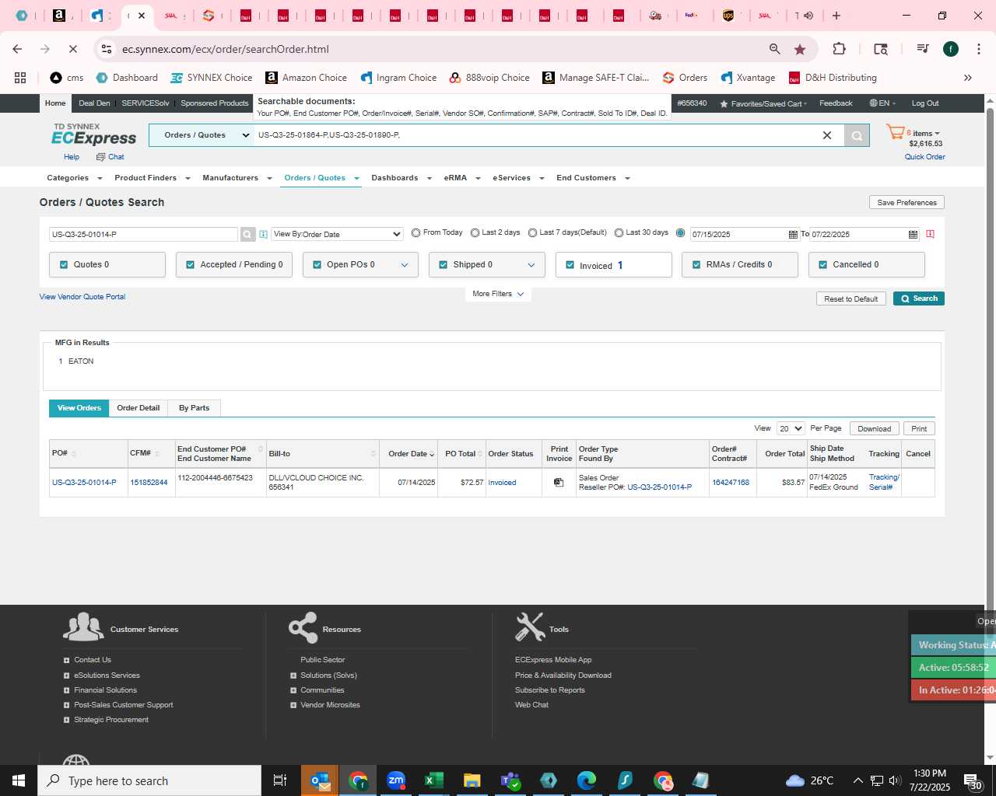996x796 pixels.
Task: Expand Favorites/Saved Cart dropdown
Action: click(763, 103)
